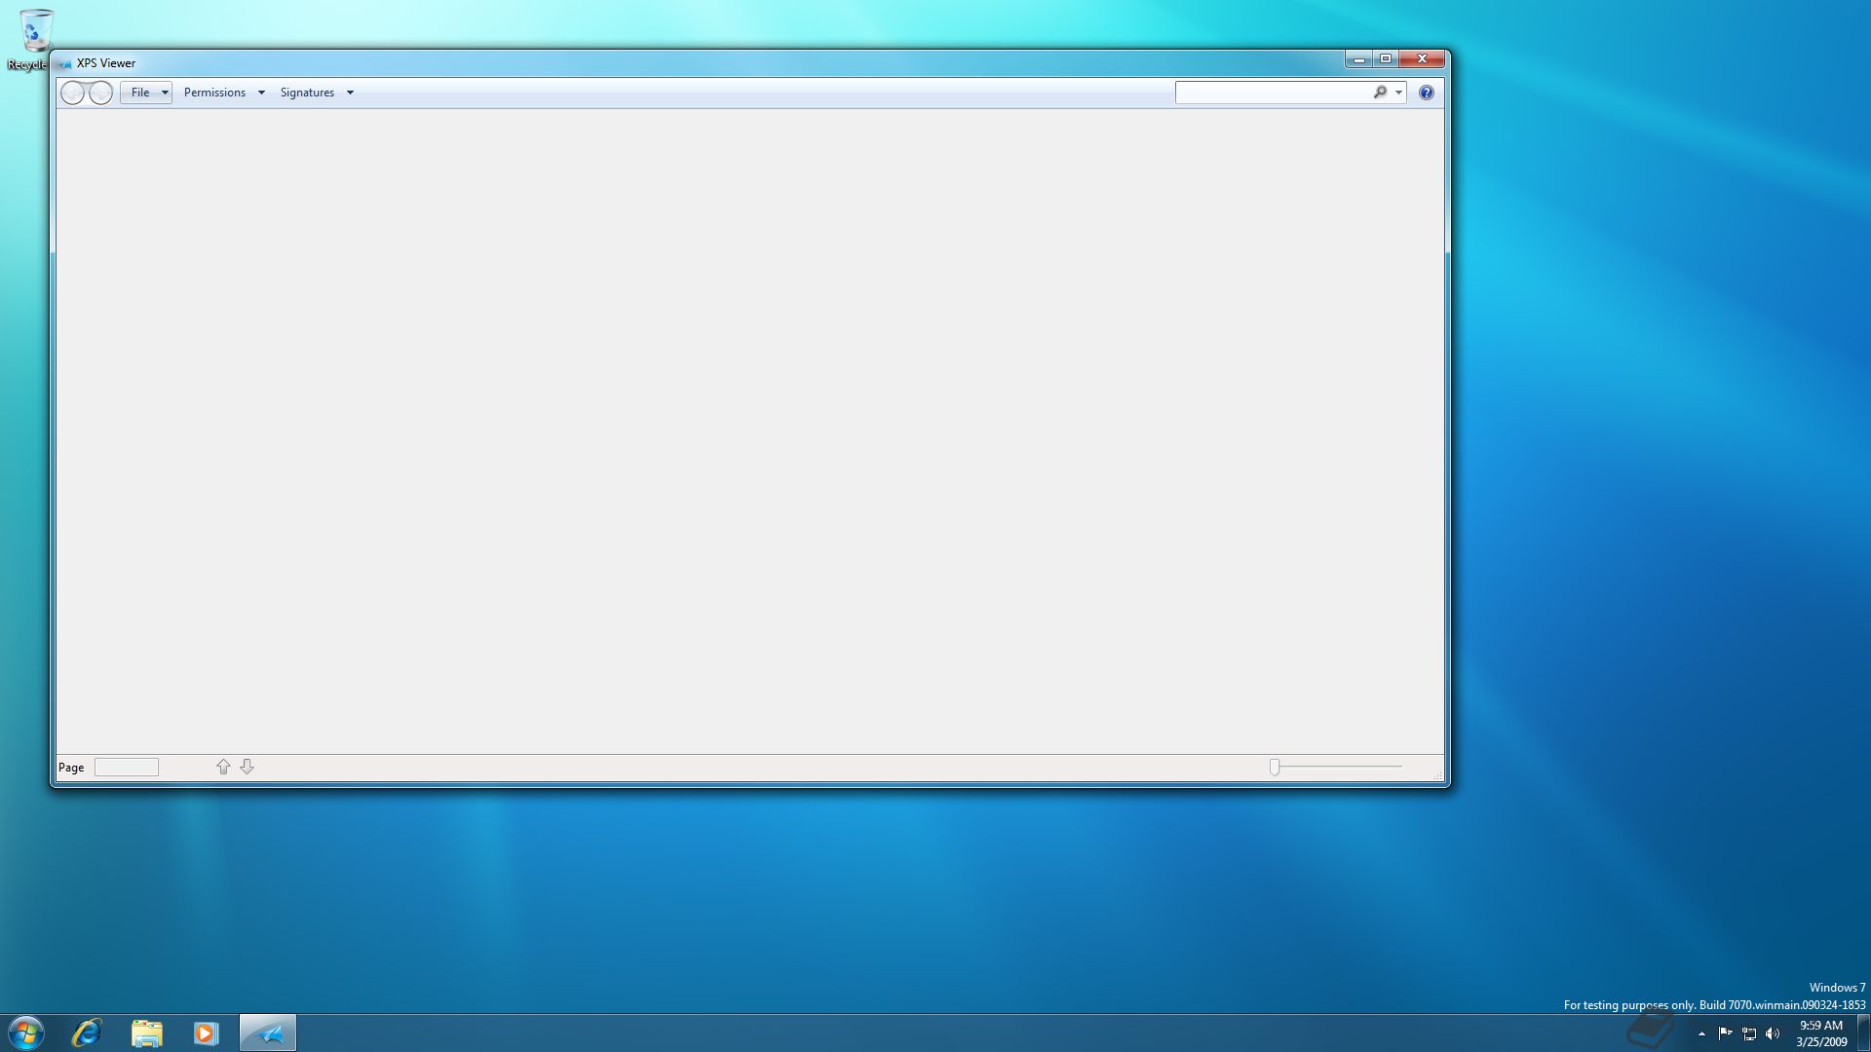Open the File menu
This screenshot has width=1871, height=1052.
click(x=140, y=93)
